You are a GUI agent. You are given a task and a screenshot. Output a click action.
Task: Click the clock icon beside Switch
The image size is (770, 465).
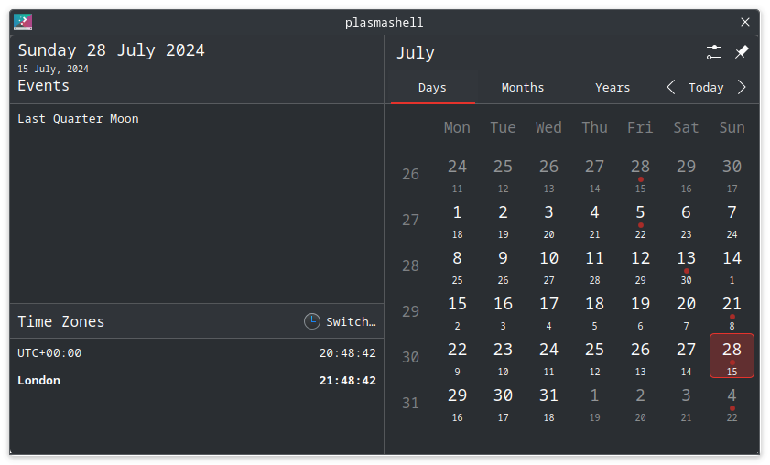point(312,321)
